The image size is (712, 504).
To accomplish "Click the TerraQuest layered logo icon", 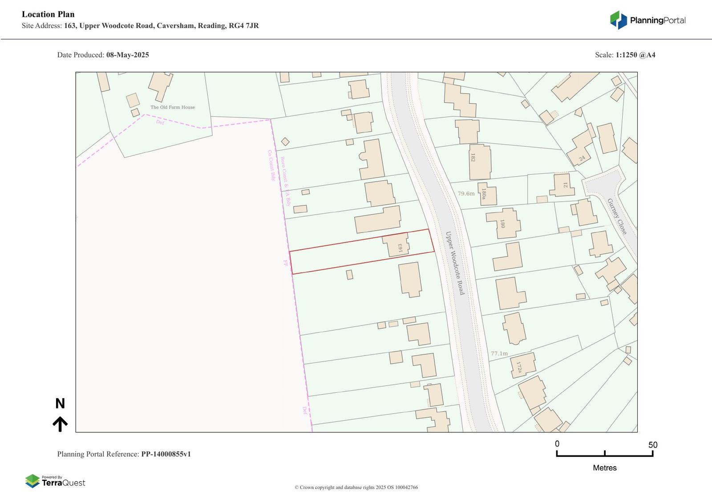I will (x=32, y=481).
